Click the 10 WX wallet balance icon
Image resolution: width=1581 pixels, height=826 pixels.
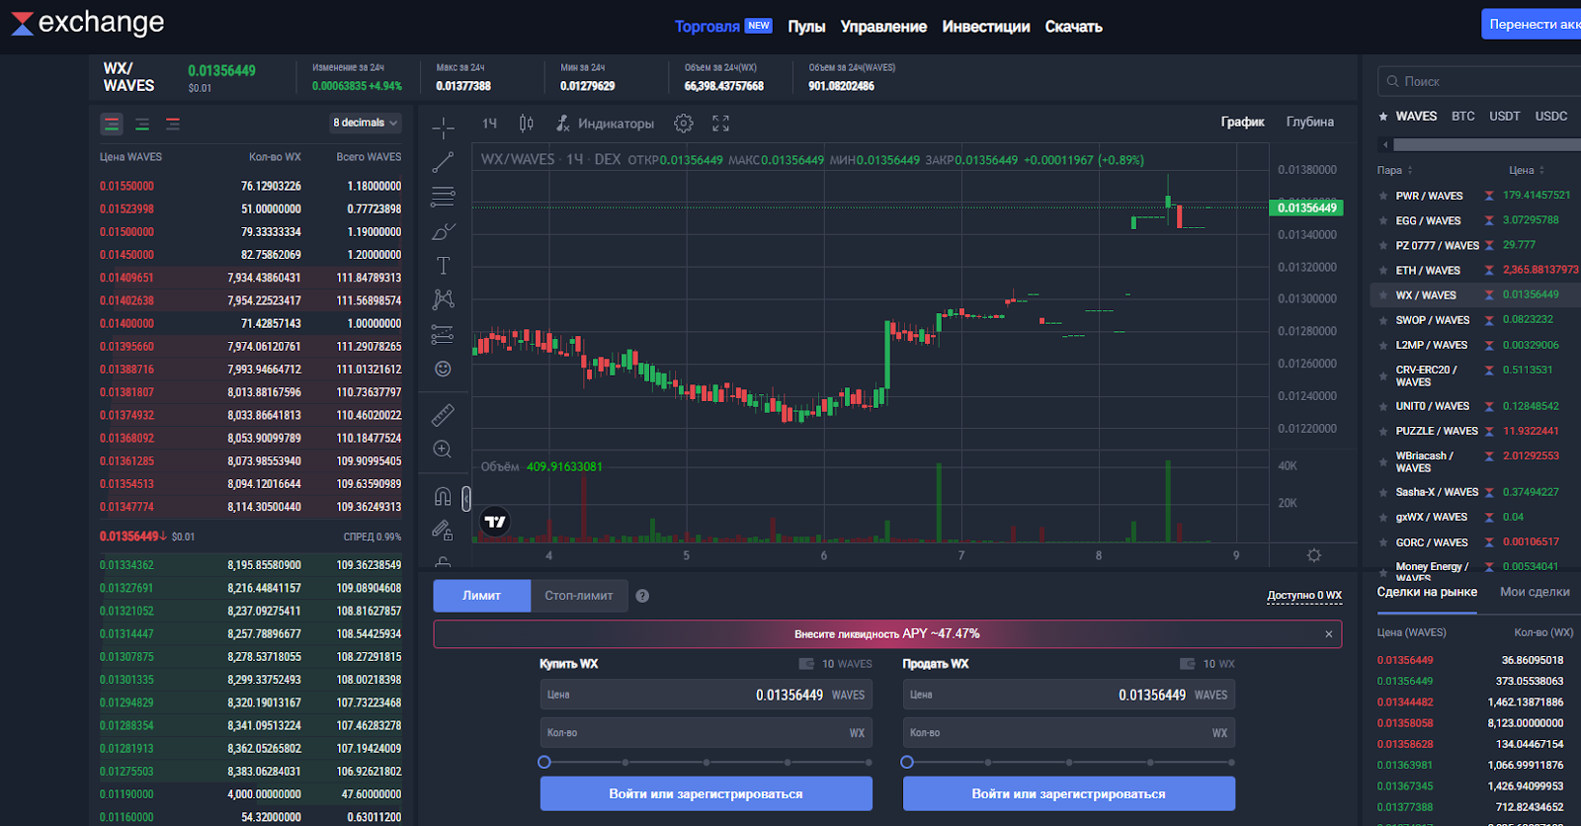click(1188, 664)
